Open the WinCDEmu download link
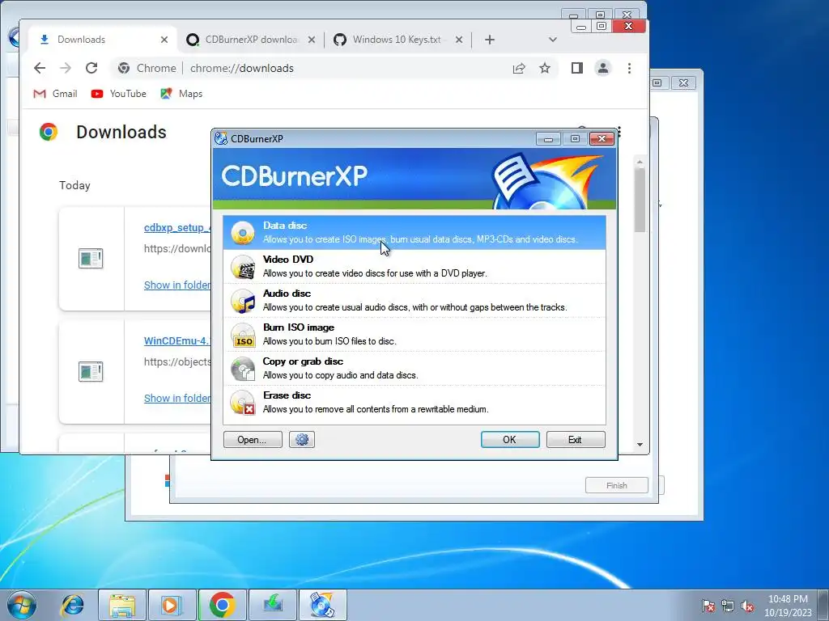This screenshot has height=621, width=829. pos(177,341)
